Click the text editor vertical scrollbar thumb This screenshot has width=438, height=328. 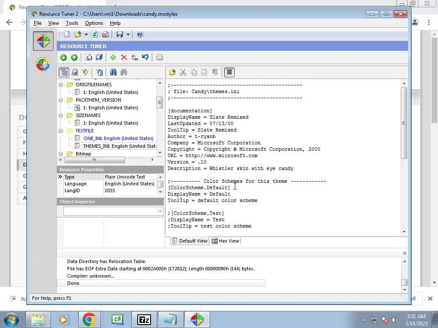[x=404, y=123]
